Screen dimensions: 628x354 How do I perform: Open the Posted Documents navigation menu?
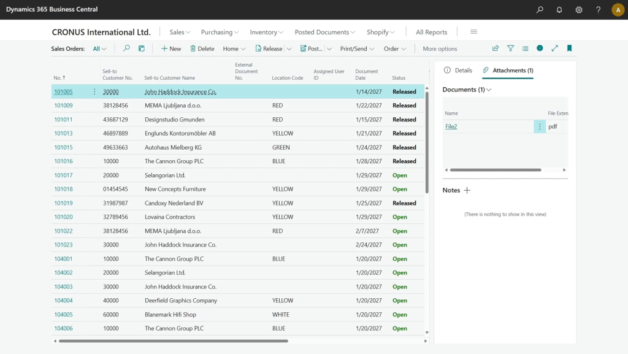pyautogui.click(x=325, y=32)
